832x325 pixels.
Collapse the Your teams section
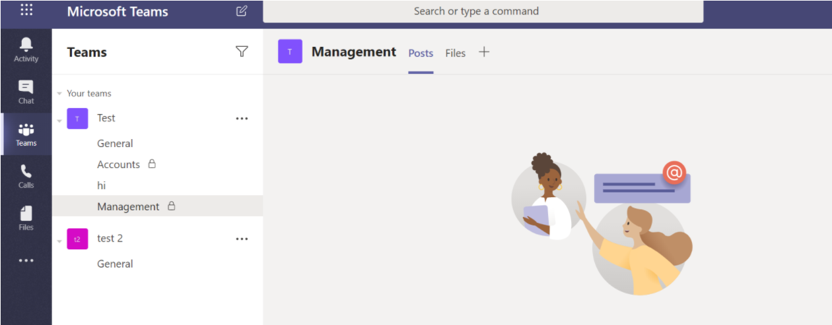point(59,94)
